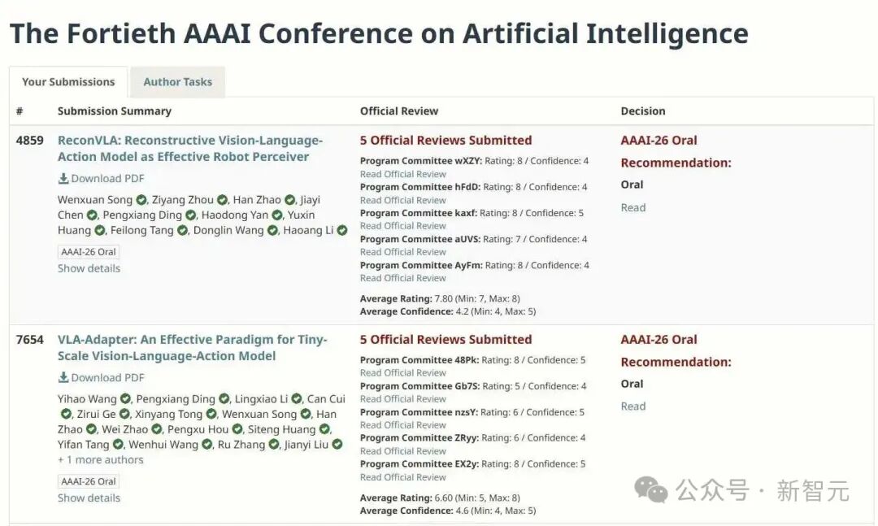
Task: Expand Show details for the ReconVLA submission
Action: click(x=89, y=268)
